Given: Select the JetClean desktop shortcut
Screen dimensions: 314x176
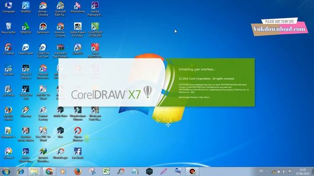Looking at the screenshot, I should pos(8,70).
